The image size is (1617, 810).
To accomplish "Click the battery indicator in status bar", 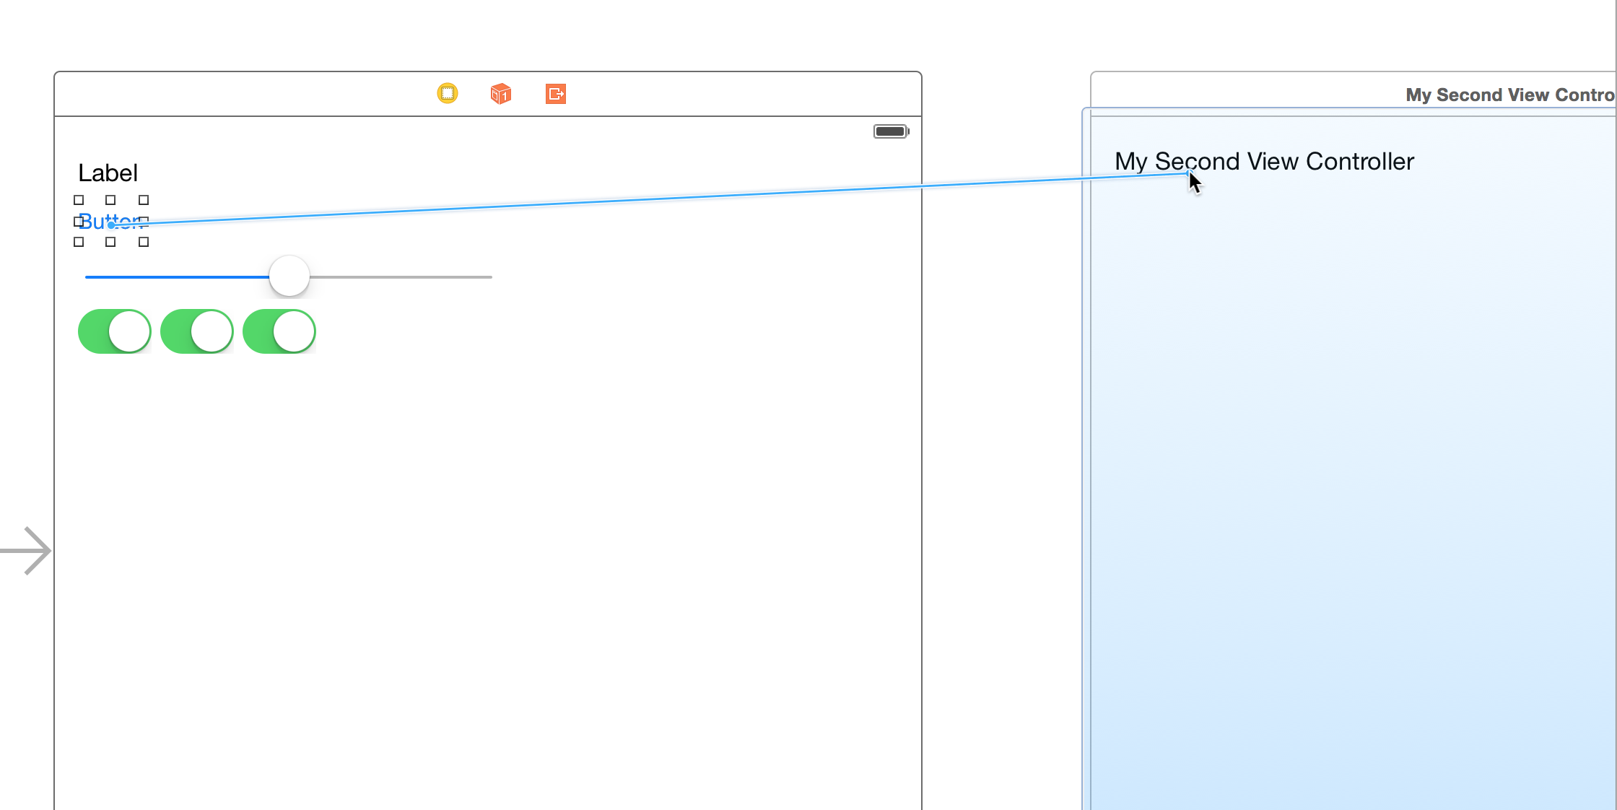I will 892,131.
